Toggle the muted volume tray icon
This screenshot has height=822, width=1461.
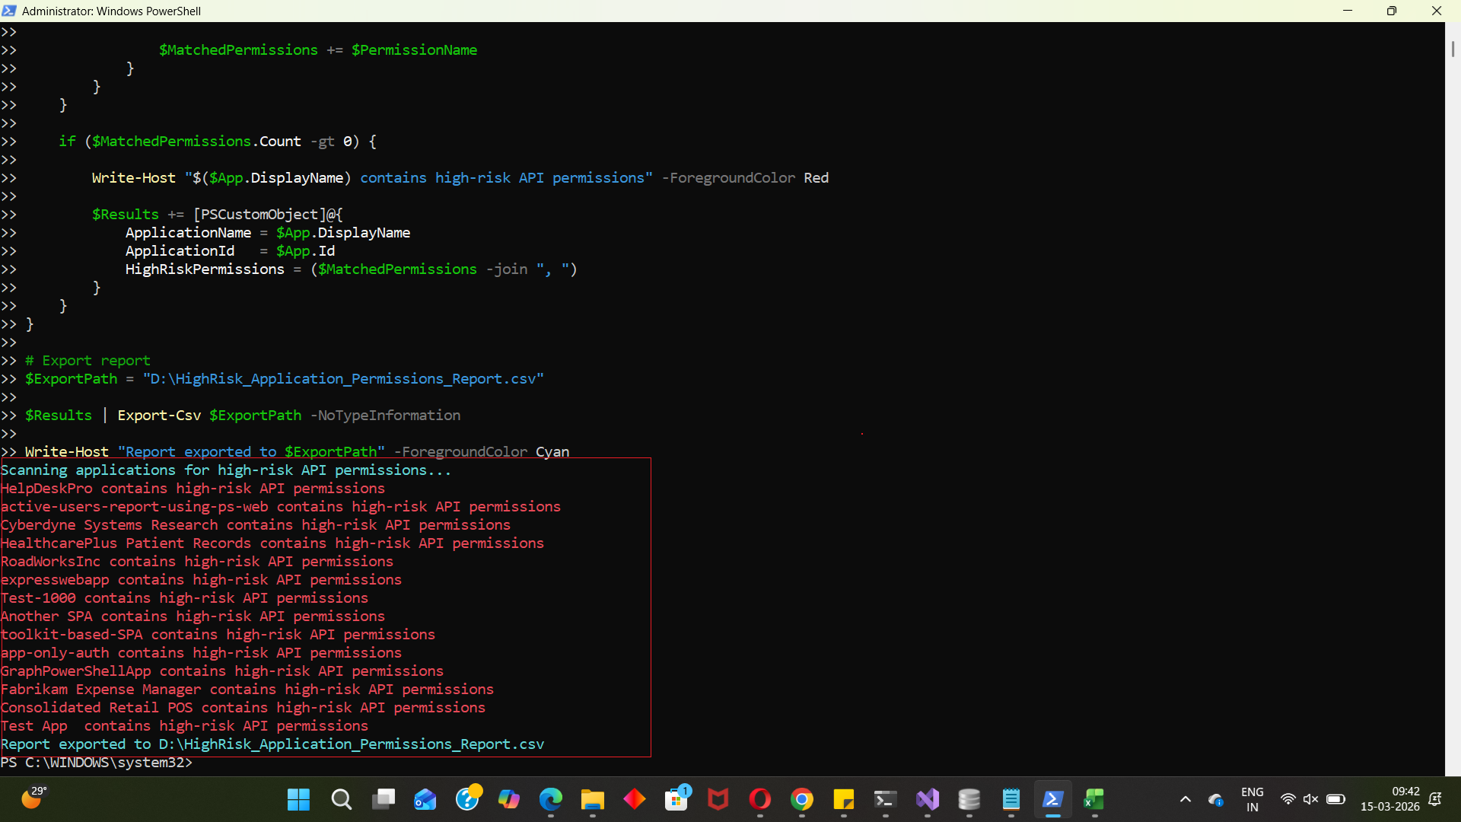[x=1310, y=799]
